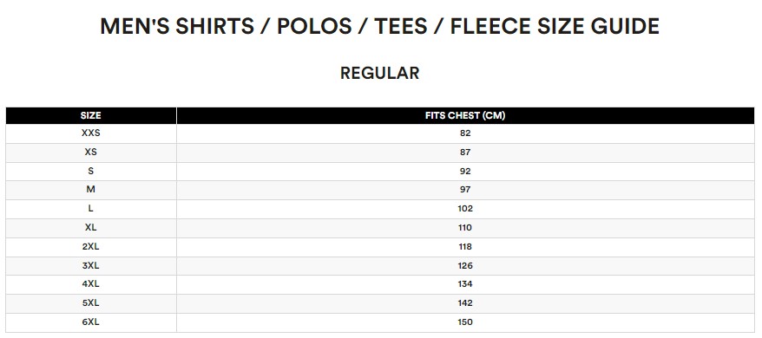
Task: Click the SIZE column header
Action: pos(91,115)
